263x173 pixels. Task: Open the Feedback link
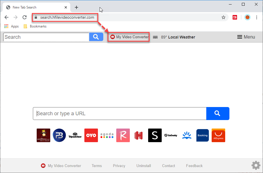[194, 166]
